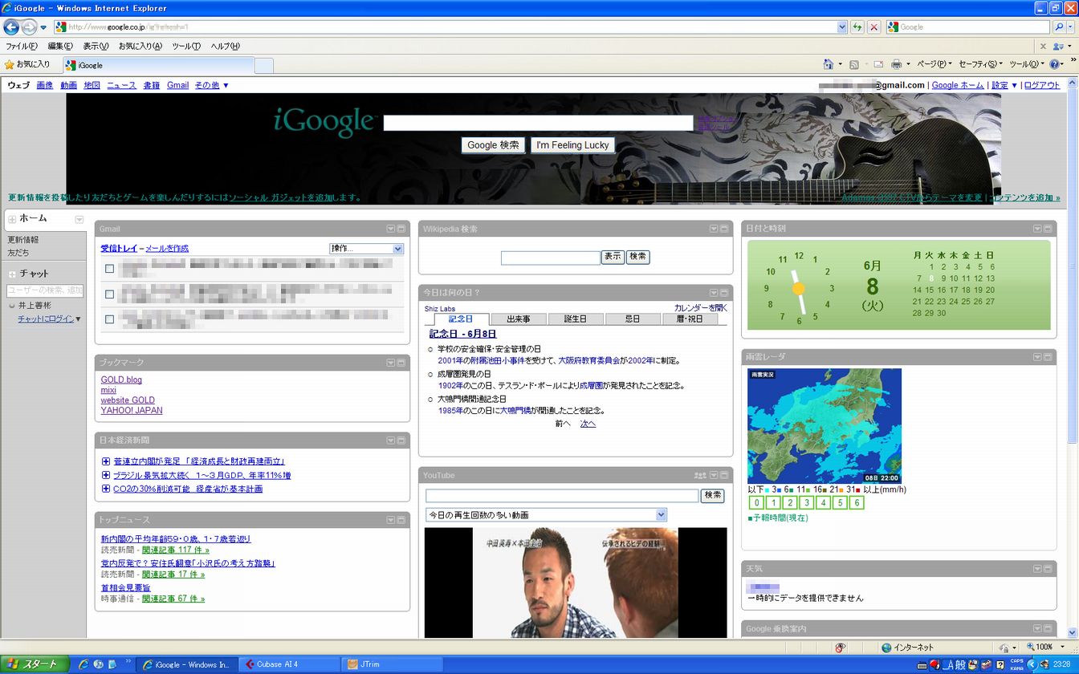Click the Google 検索 button

(493, 145)
